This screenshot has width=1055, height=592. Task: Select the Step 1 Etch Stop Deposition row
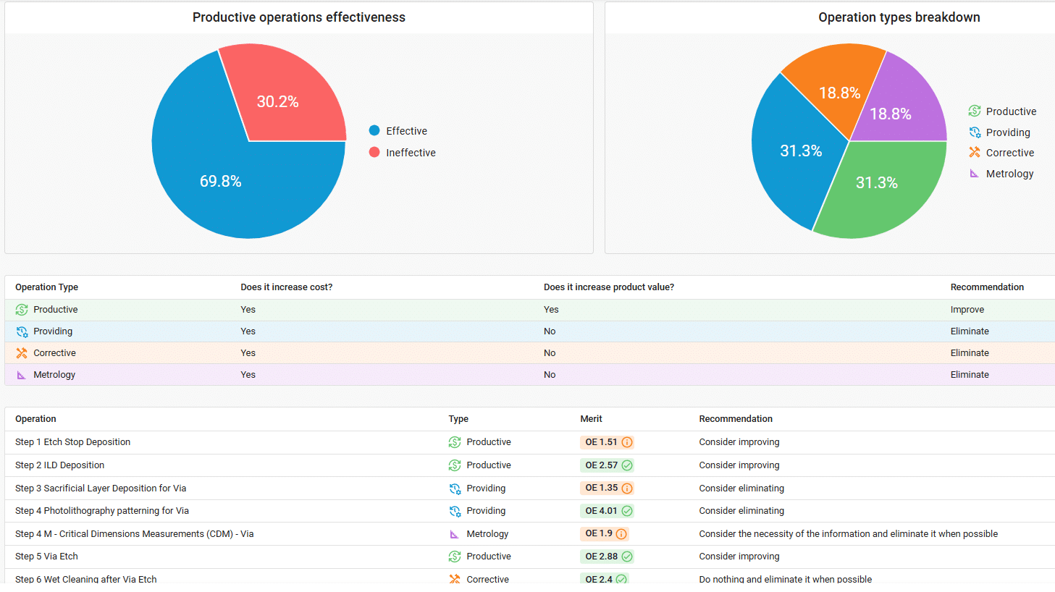[x=529, y=442]
